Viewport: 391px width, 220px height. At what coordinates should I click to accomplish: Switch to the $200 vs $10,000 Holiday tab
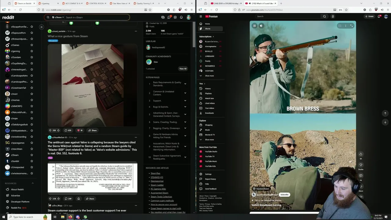pyautogui.click(x=226, y=3)
